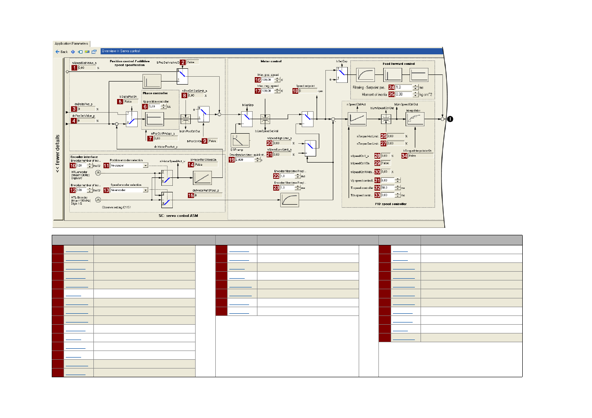The width and height of the screenshot is (592, 418).
Task: Click the bLimSpeedSetVal limiter block
Action: click(265, 119)
